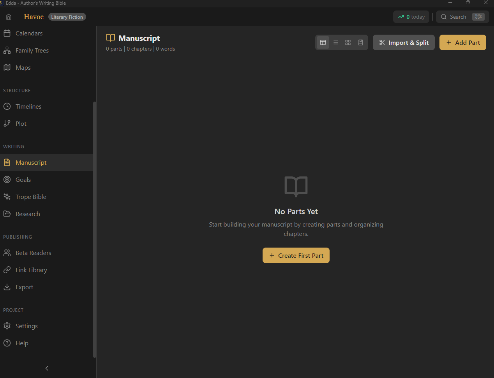Open the Link Library
494x378 pixels.
[46, 270]
